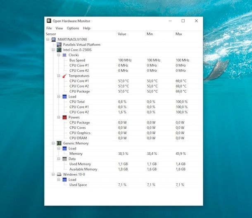
Task: Click the 0,8 % CPU Total value
Action: [x=122, y=102]
